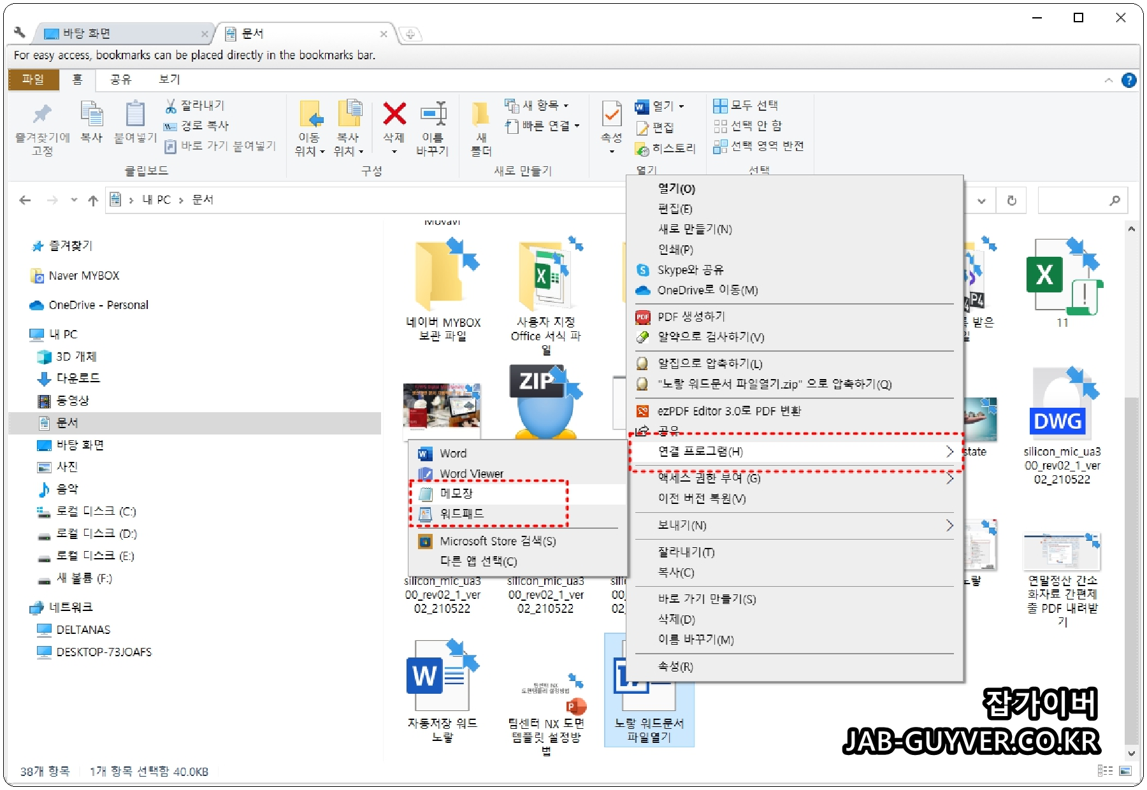The image size is (1147, 790).
Task: Expand address bar history dropdown
Action: pos(981,201)
